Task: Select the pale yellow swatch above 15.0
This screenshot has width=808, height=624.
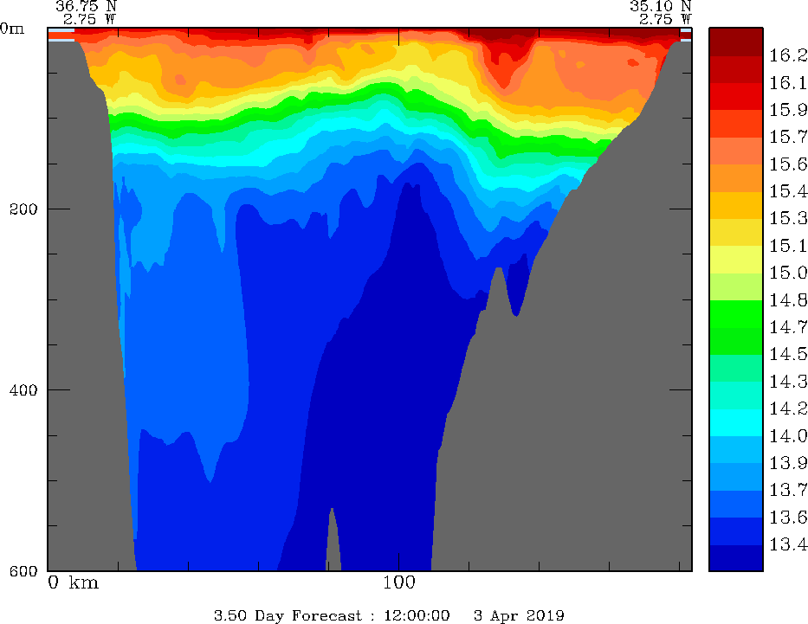Action: [x=734, y=259]
